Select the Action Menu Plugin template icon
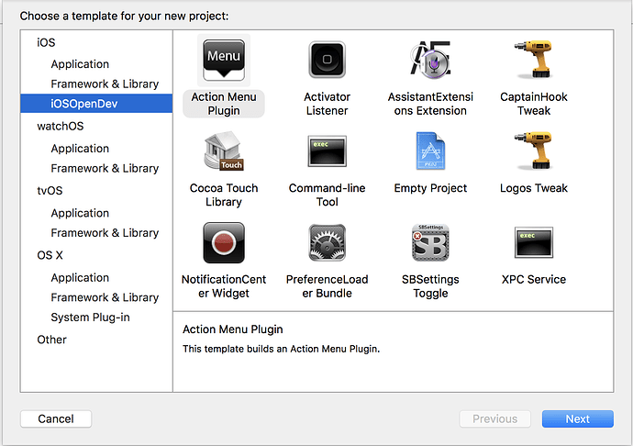This screenshot has height=446, width=633. click(x=224, y=60)
